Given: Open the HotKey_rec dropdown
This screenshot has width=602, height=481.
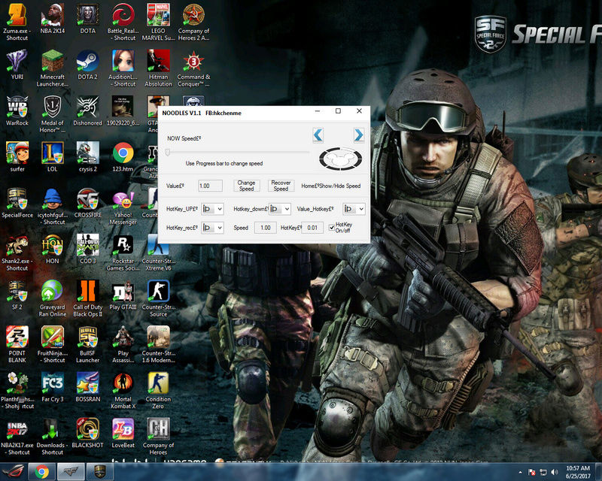Looking at the screenshot, I should 212,228.
